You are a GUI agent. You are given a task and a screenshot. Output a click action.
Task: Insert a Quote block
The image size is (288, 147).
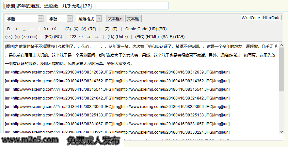point(130,29)
